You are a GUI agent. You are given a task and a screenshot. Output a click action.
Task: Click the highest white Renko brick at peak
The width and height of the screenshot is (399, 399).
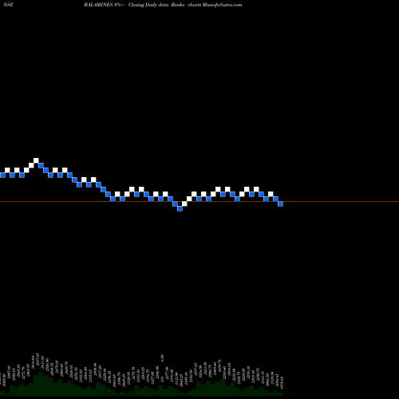pyautogui.click(x=36, y=160)
